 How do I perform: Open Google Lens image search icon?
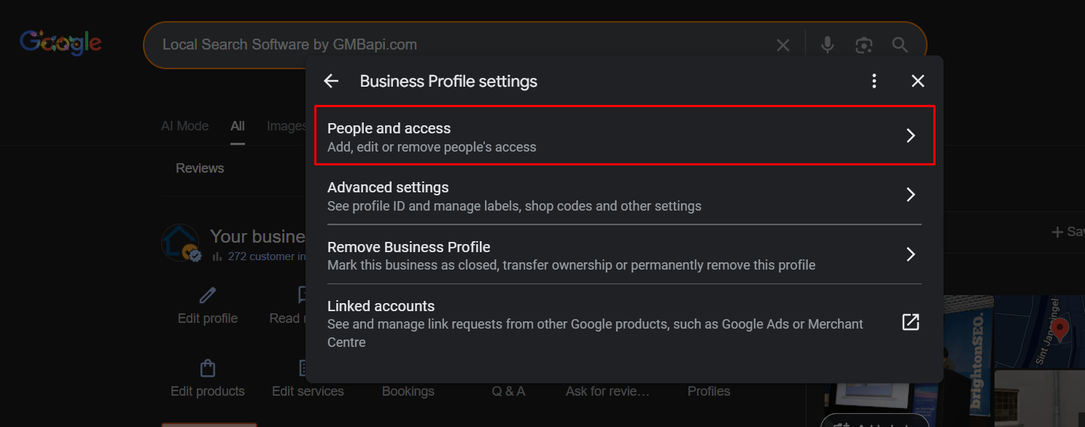pyautogui.click(x=864, y=45)
